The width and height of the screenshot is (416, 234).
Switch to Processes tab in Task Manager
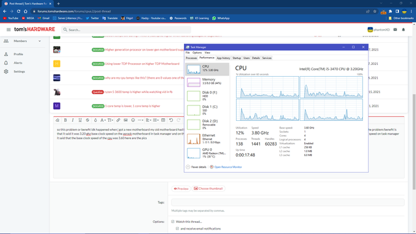point(191,58)
